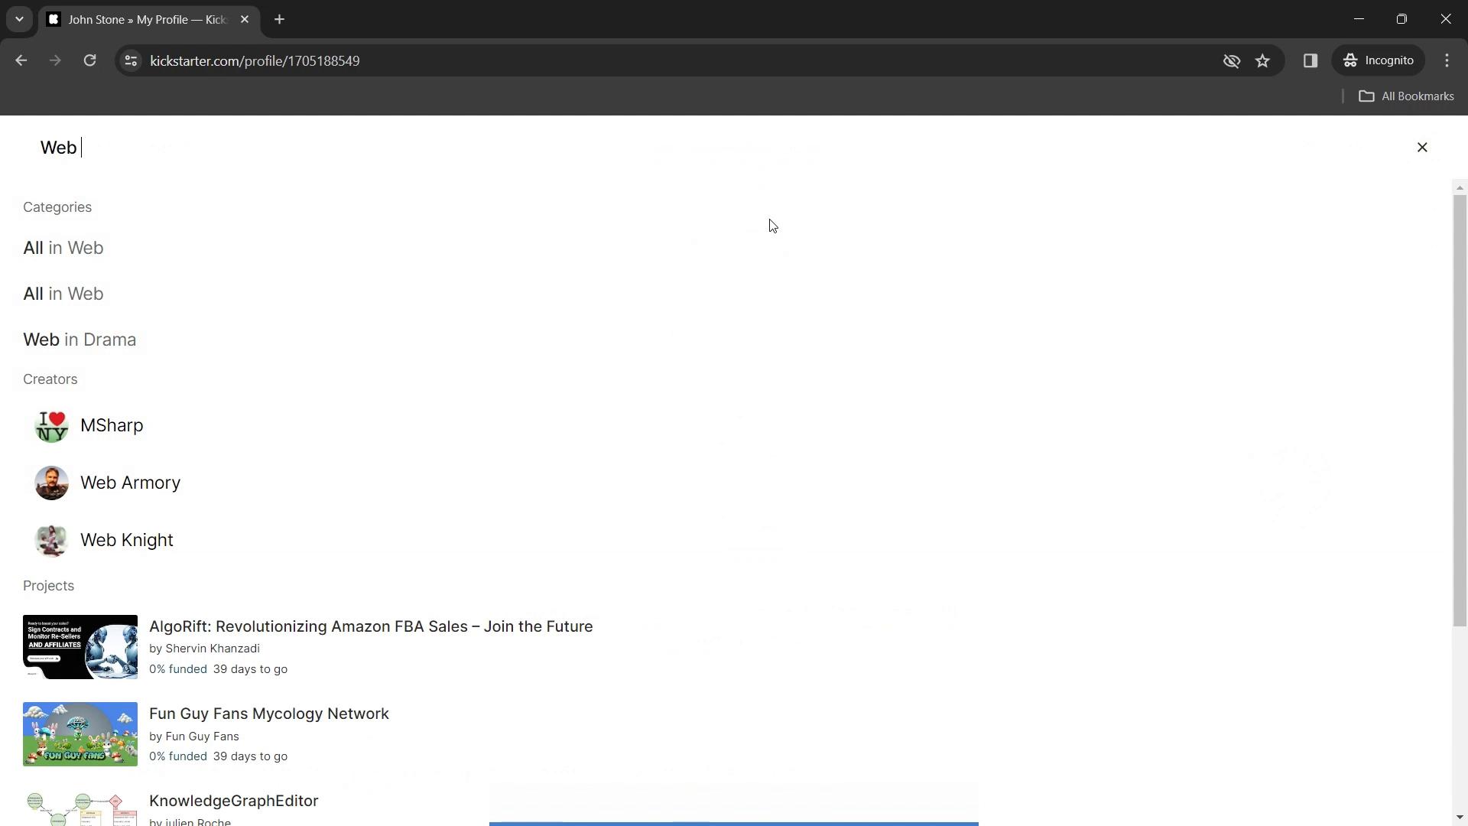1468x826 pixels.
Task: Expand the Creators section
Action: [x=50, y=379]
